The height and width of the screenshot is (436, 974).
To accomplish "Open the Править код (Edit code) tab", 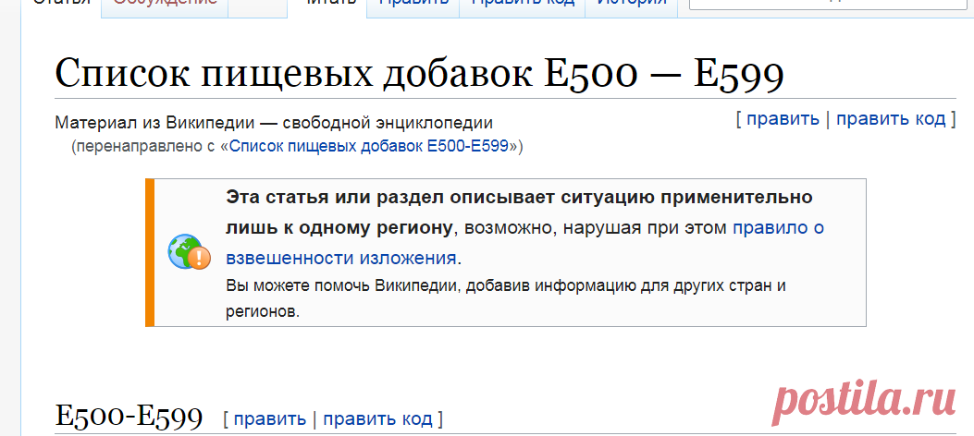I will (x=523, y=5).
